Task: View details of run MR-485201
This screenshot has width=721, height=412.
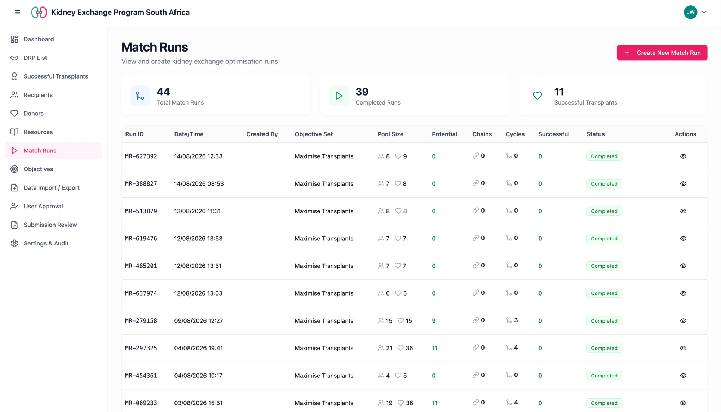Action: [683, 266]
